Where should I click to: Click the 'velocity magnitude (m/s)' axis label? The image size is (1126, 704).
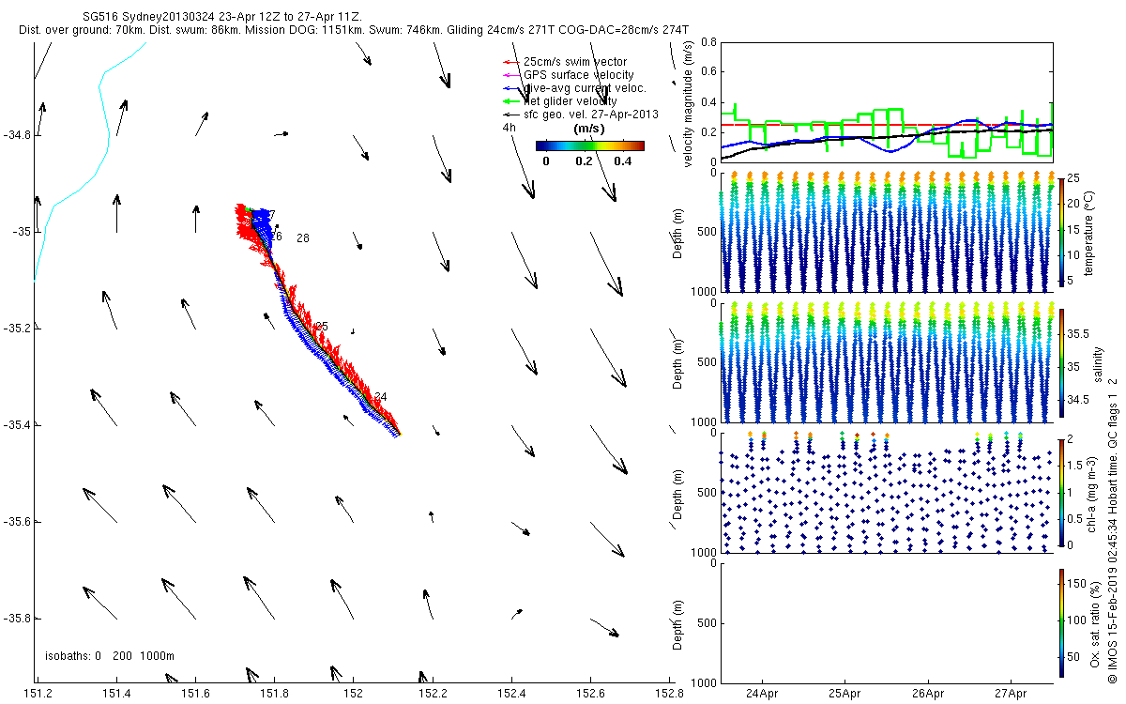pyautogui.click(x=689, y=105)
